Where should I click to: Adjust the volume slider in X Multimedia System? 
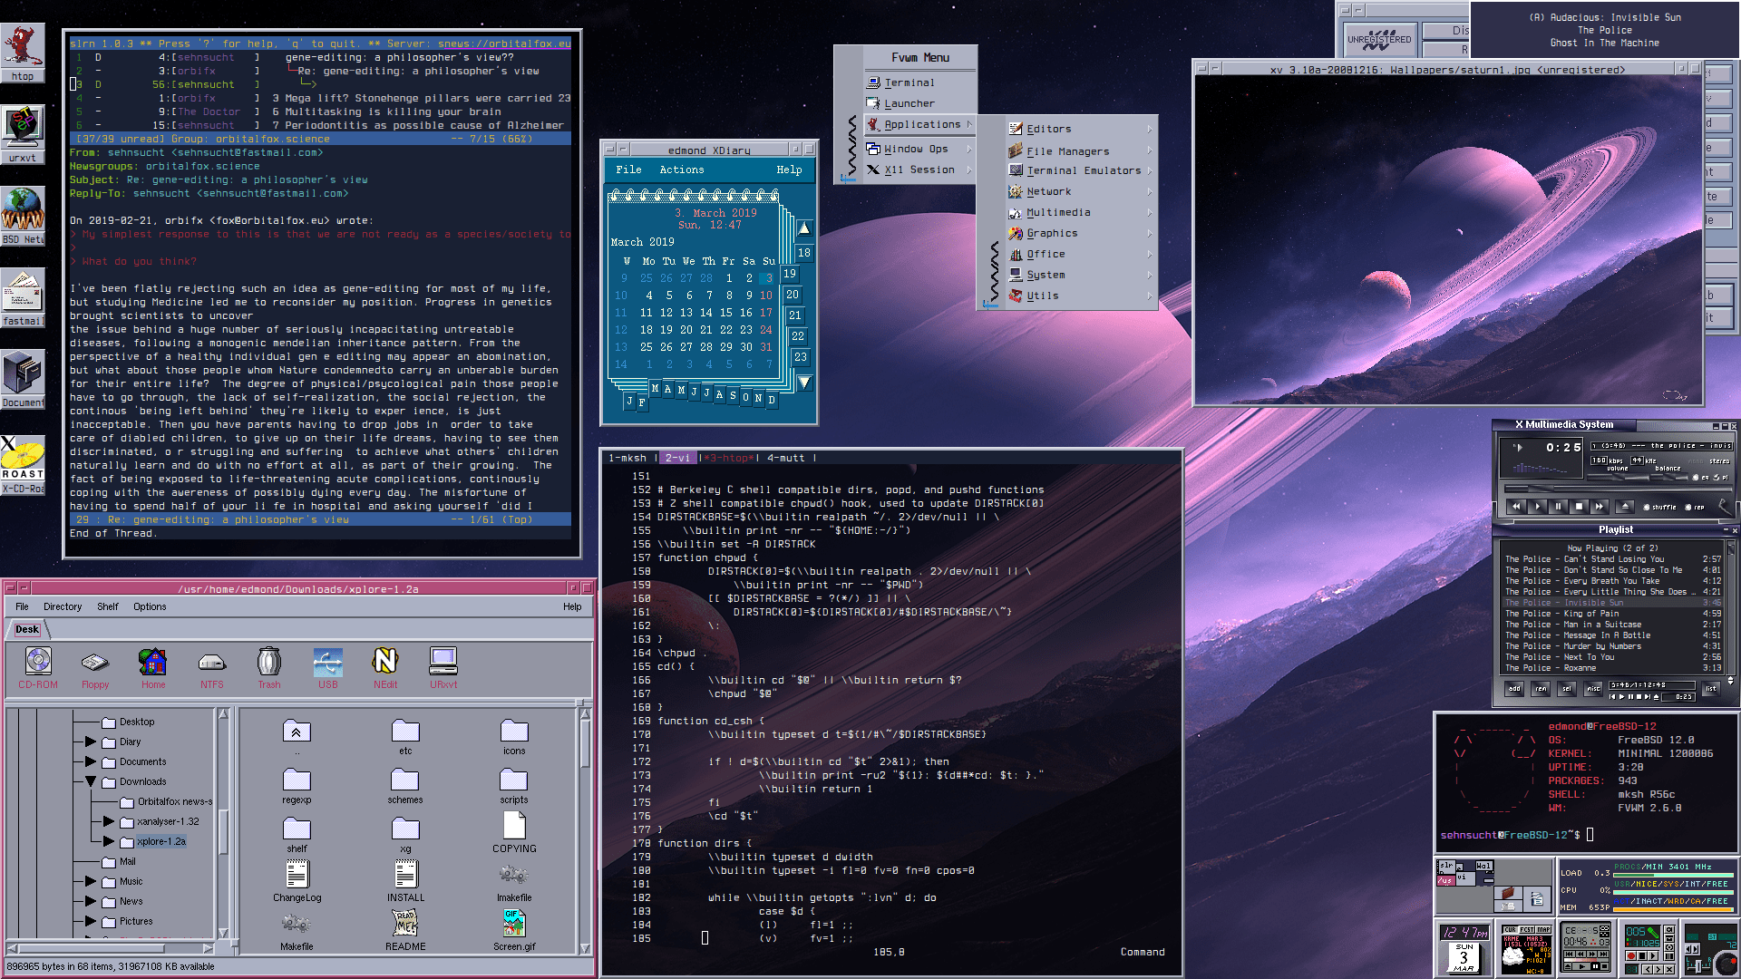pyautogui.click(x=1619, y=479)
